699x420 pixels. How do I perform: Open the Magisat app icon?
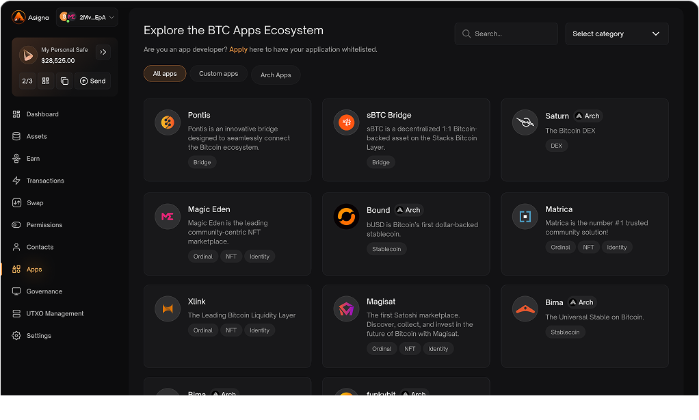point(346,309)
